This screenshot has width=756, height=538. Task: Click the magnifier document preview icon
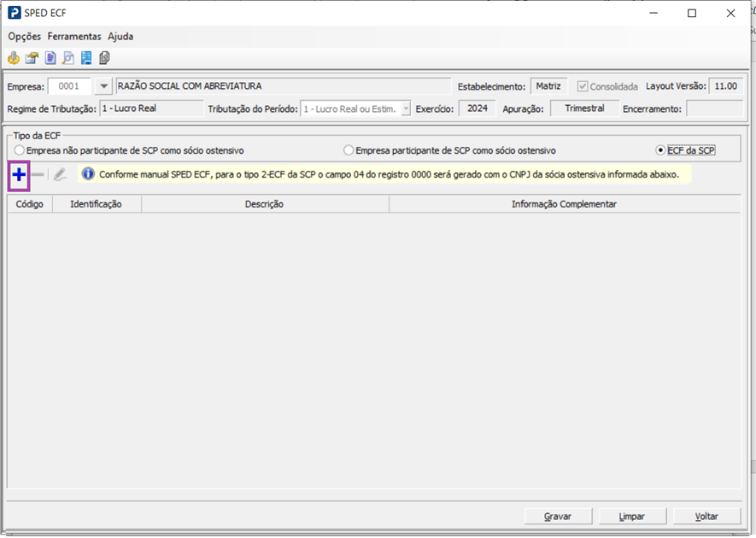click(x=68, y=58)
